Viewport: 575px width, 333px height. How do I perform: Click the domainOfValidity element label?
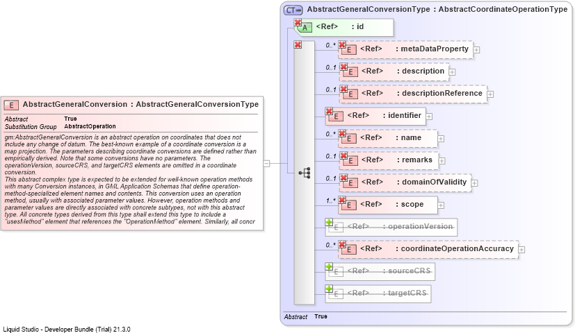[x=434, y=182]
